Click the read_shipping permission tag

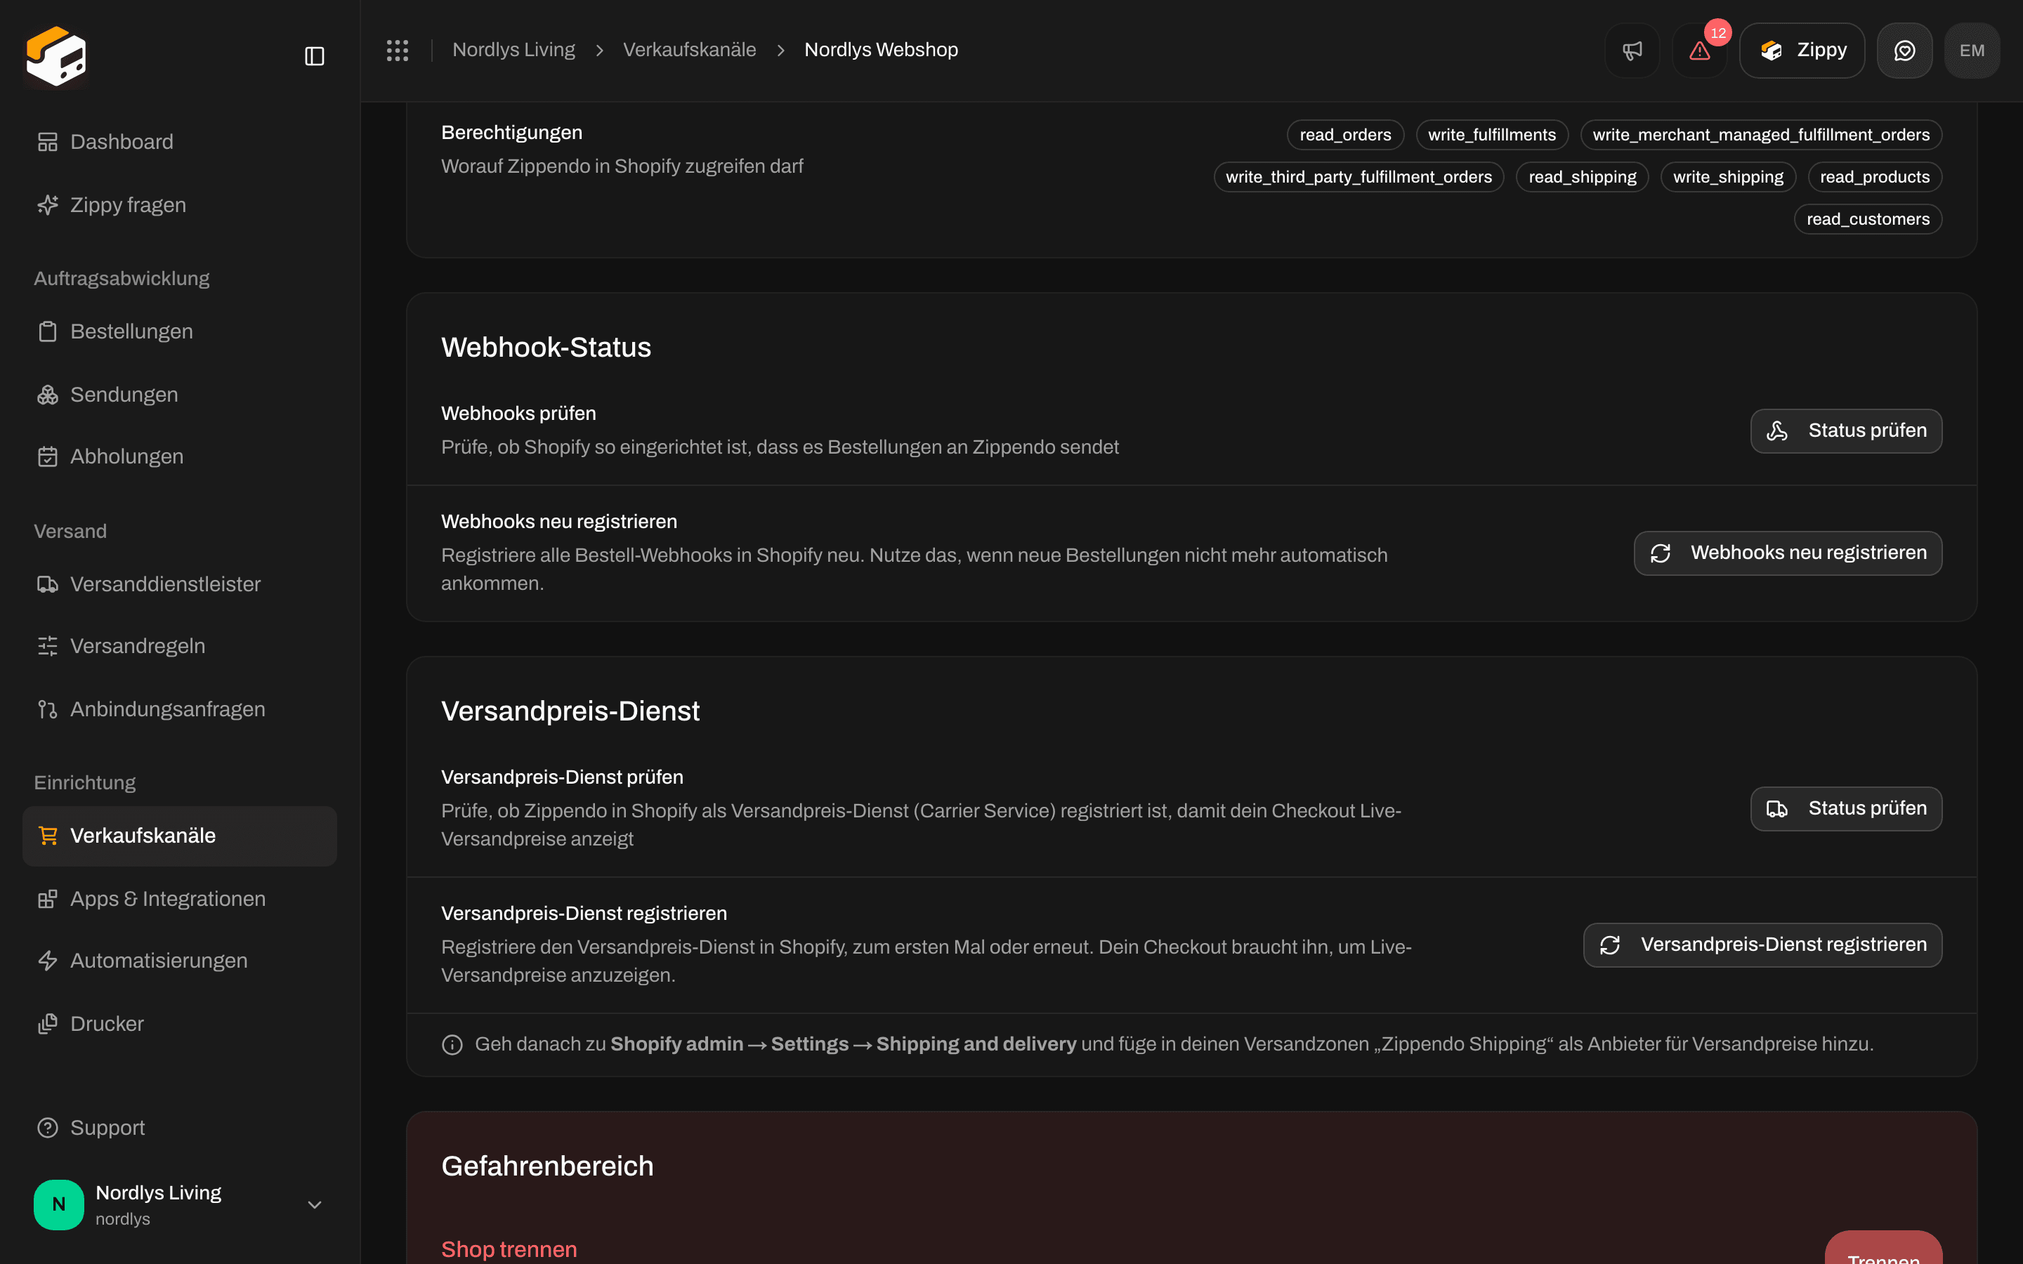pos(1583,177)
